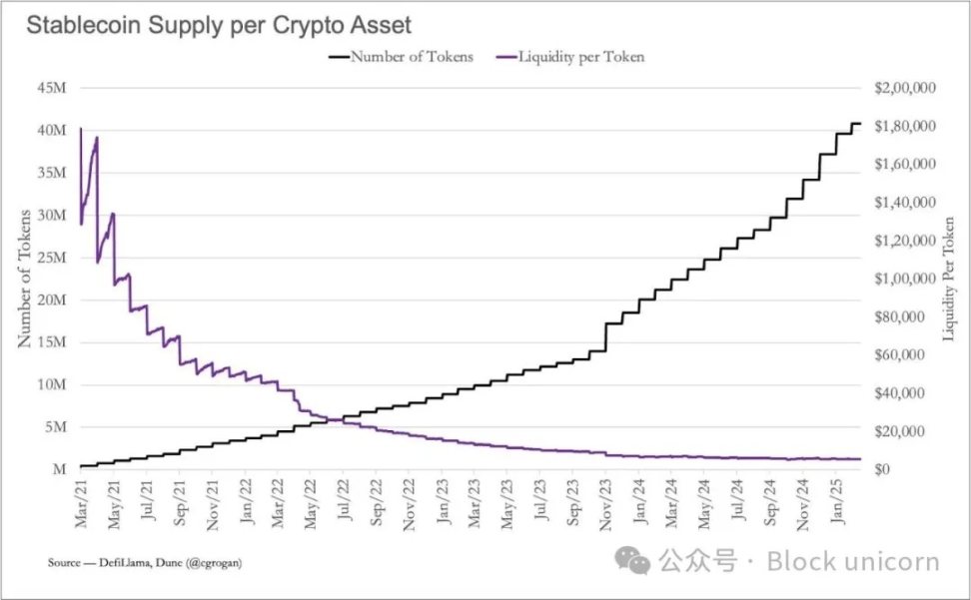Click the chart title Stablecoin Supply per Crypto Asset
The height and width of the screenshot is (600, 971).
pyautogui.click(x=218, y=24)
